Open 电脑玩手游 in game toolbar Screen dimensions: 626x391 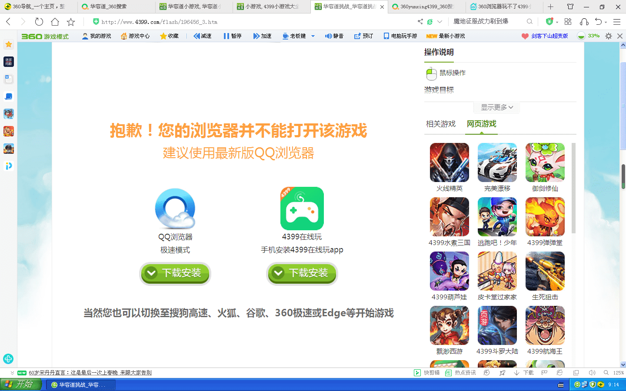click(x=400, y=36)
